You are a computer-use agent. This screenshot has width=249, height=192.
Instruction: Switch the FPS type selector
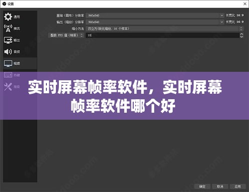coord(66,35)
